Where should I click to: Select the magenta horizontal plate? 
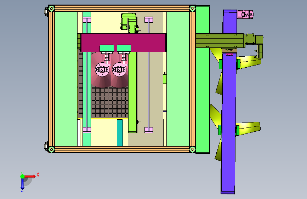123,42
